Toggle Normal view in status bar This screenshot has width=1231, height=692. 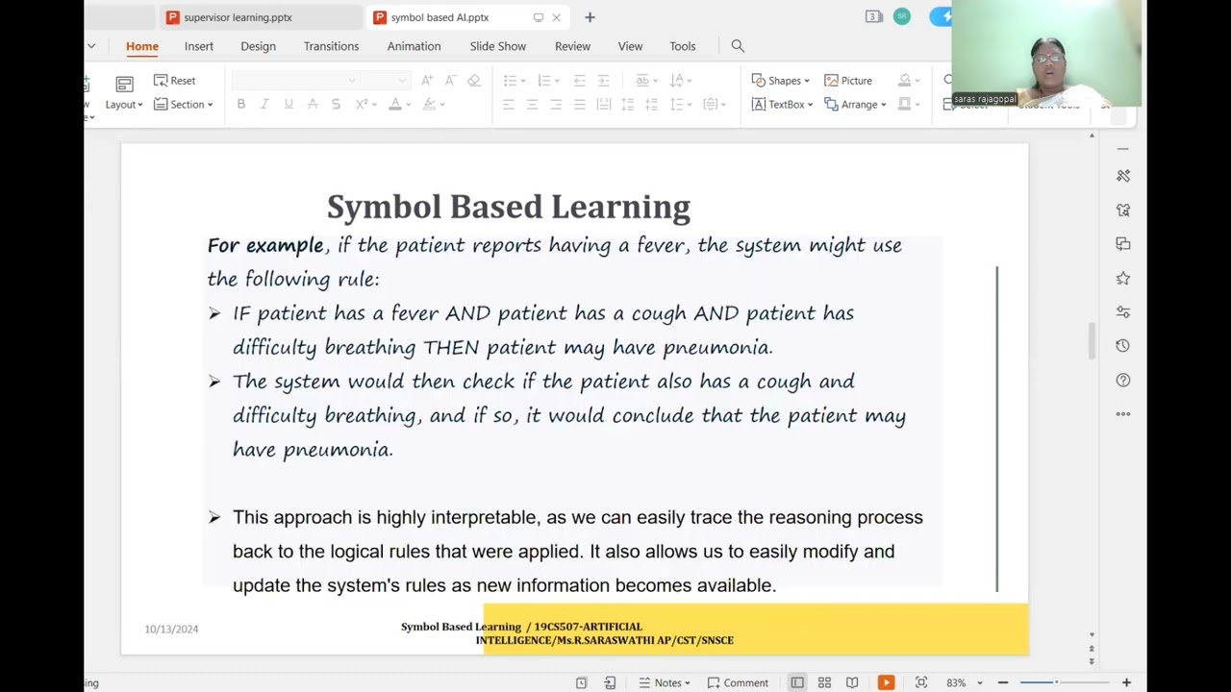point(797,682)
